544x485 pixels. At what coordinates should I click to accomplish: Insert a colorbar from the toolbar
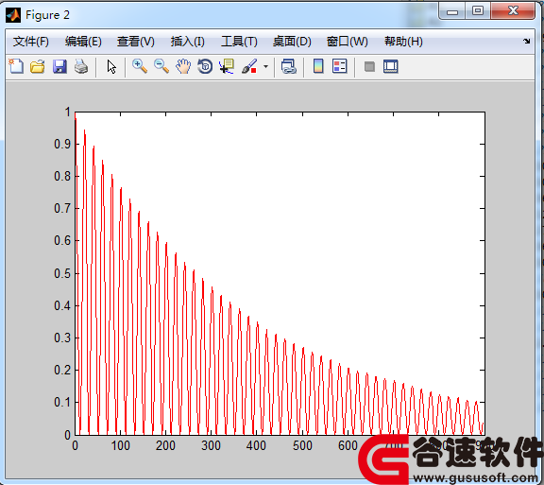[318, 66]
